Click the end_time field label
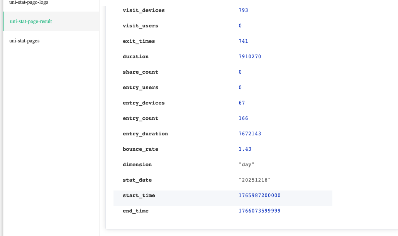 [x=135, y=211]
